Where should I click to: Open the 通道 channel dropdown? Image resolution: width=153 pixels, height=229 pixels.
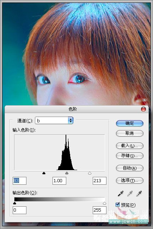(54, 121)
